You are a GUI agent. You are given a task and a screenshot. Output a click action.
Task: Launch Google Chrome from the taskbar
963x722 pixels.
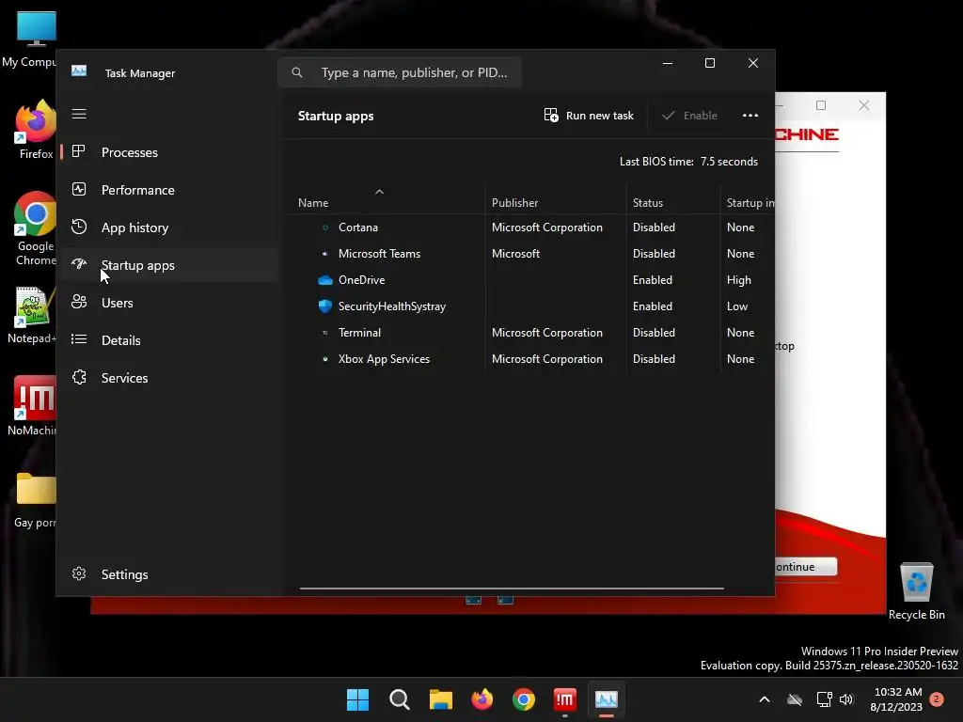coord(524,699)
